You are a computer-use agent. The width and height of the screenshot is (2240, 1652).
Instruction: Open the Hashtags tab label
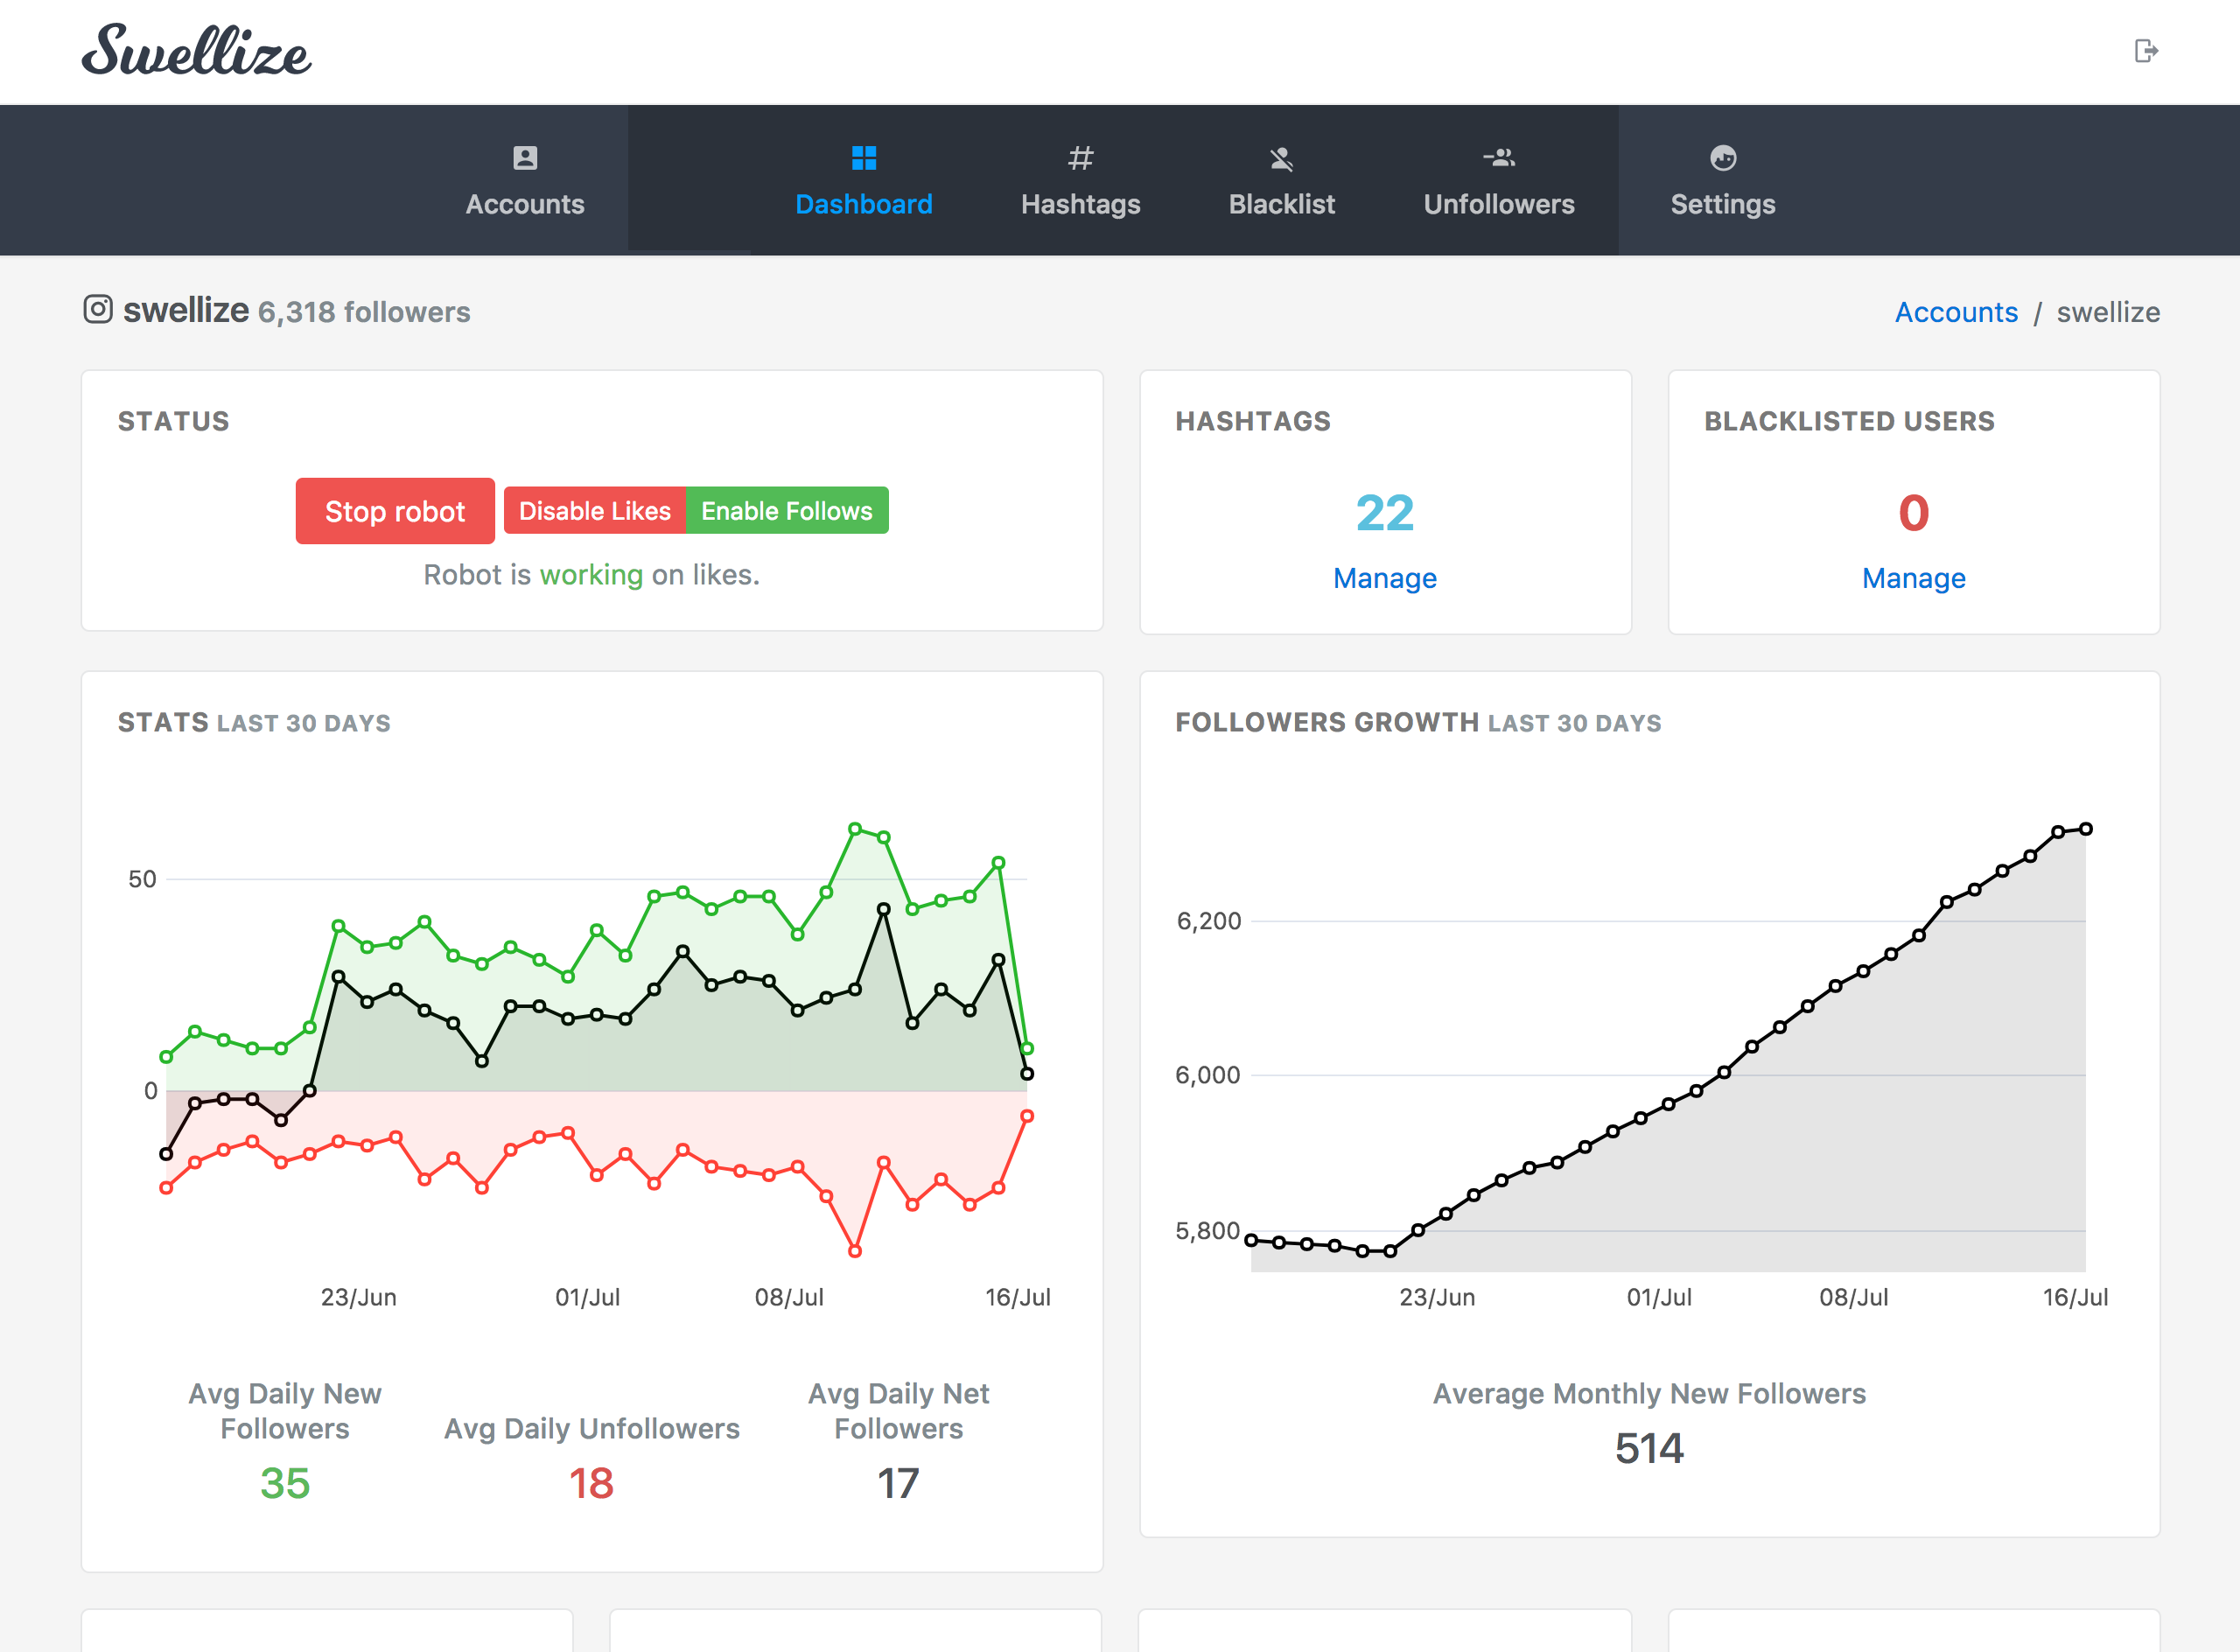[1080, 205]
